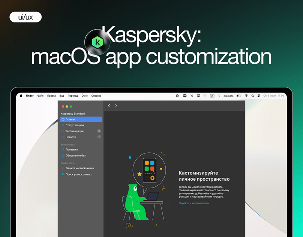Click the keyboard-like rectangle menu bar icon
The image size is (303, 237).
pyautogui.click(x=185, y=96)
